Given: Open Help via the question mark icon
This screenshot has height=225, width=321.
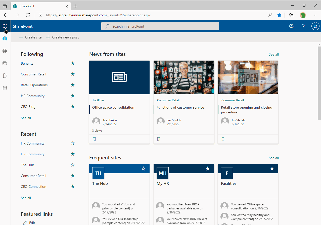Looking at the screenshot, I should (x=303, y=26).
